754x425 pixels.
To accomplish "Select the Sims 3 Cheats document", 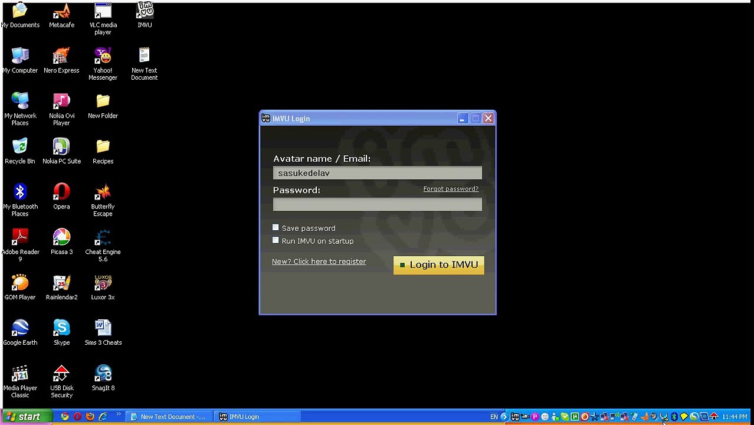I will click(103, 333).
